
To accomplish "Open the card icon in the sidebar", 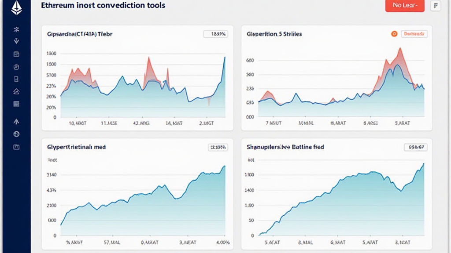I will (x=17, y=54).
